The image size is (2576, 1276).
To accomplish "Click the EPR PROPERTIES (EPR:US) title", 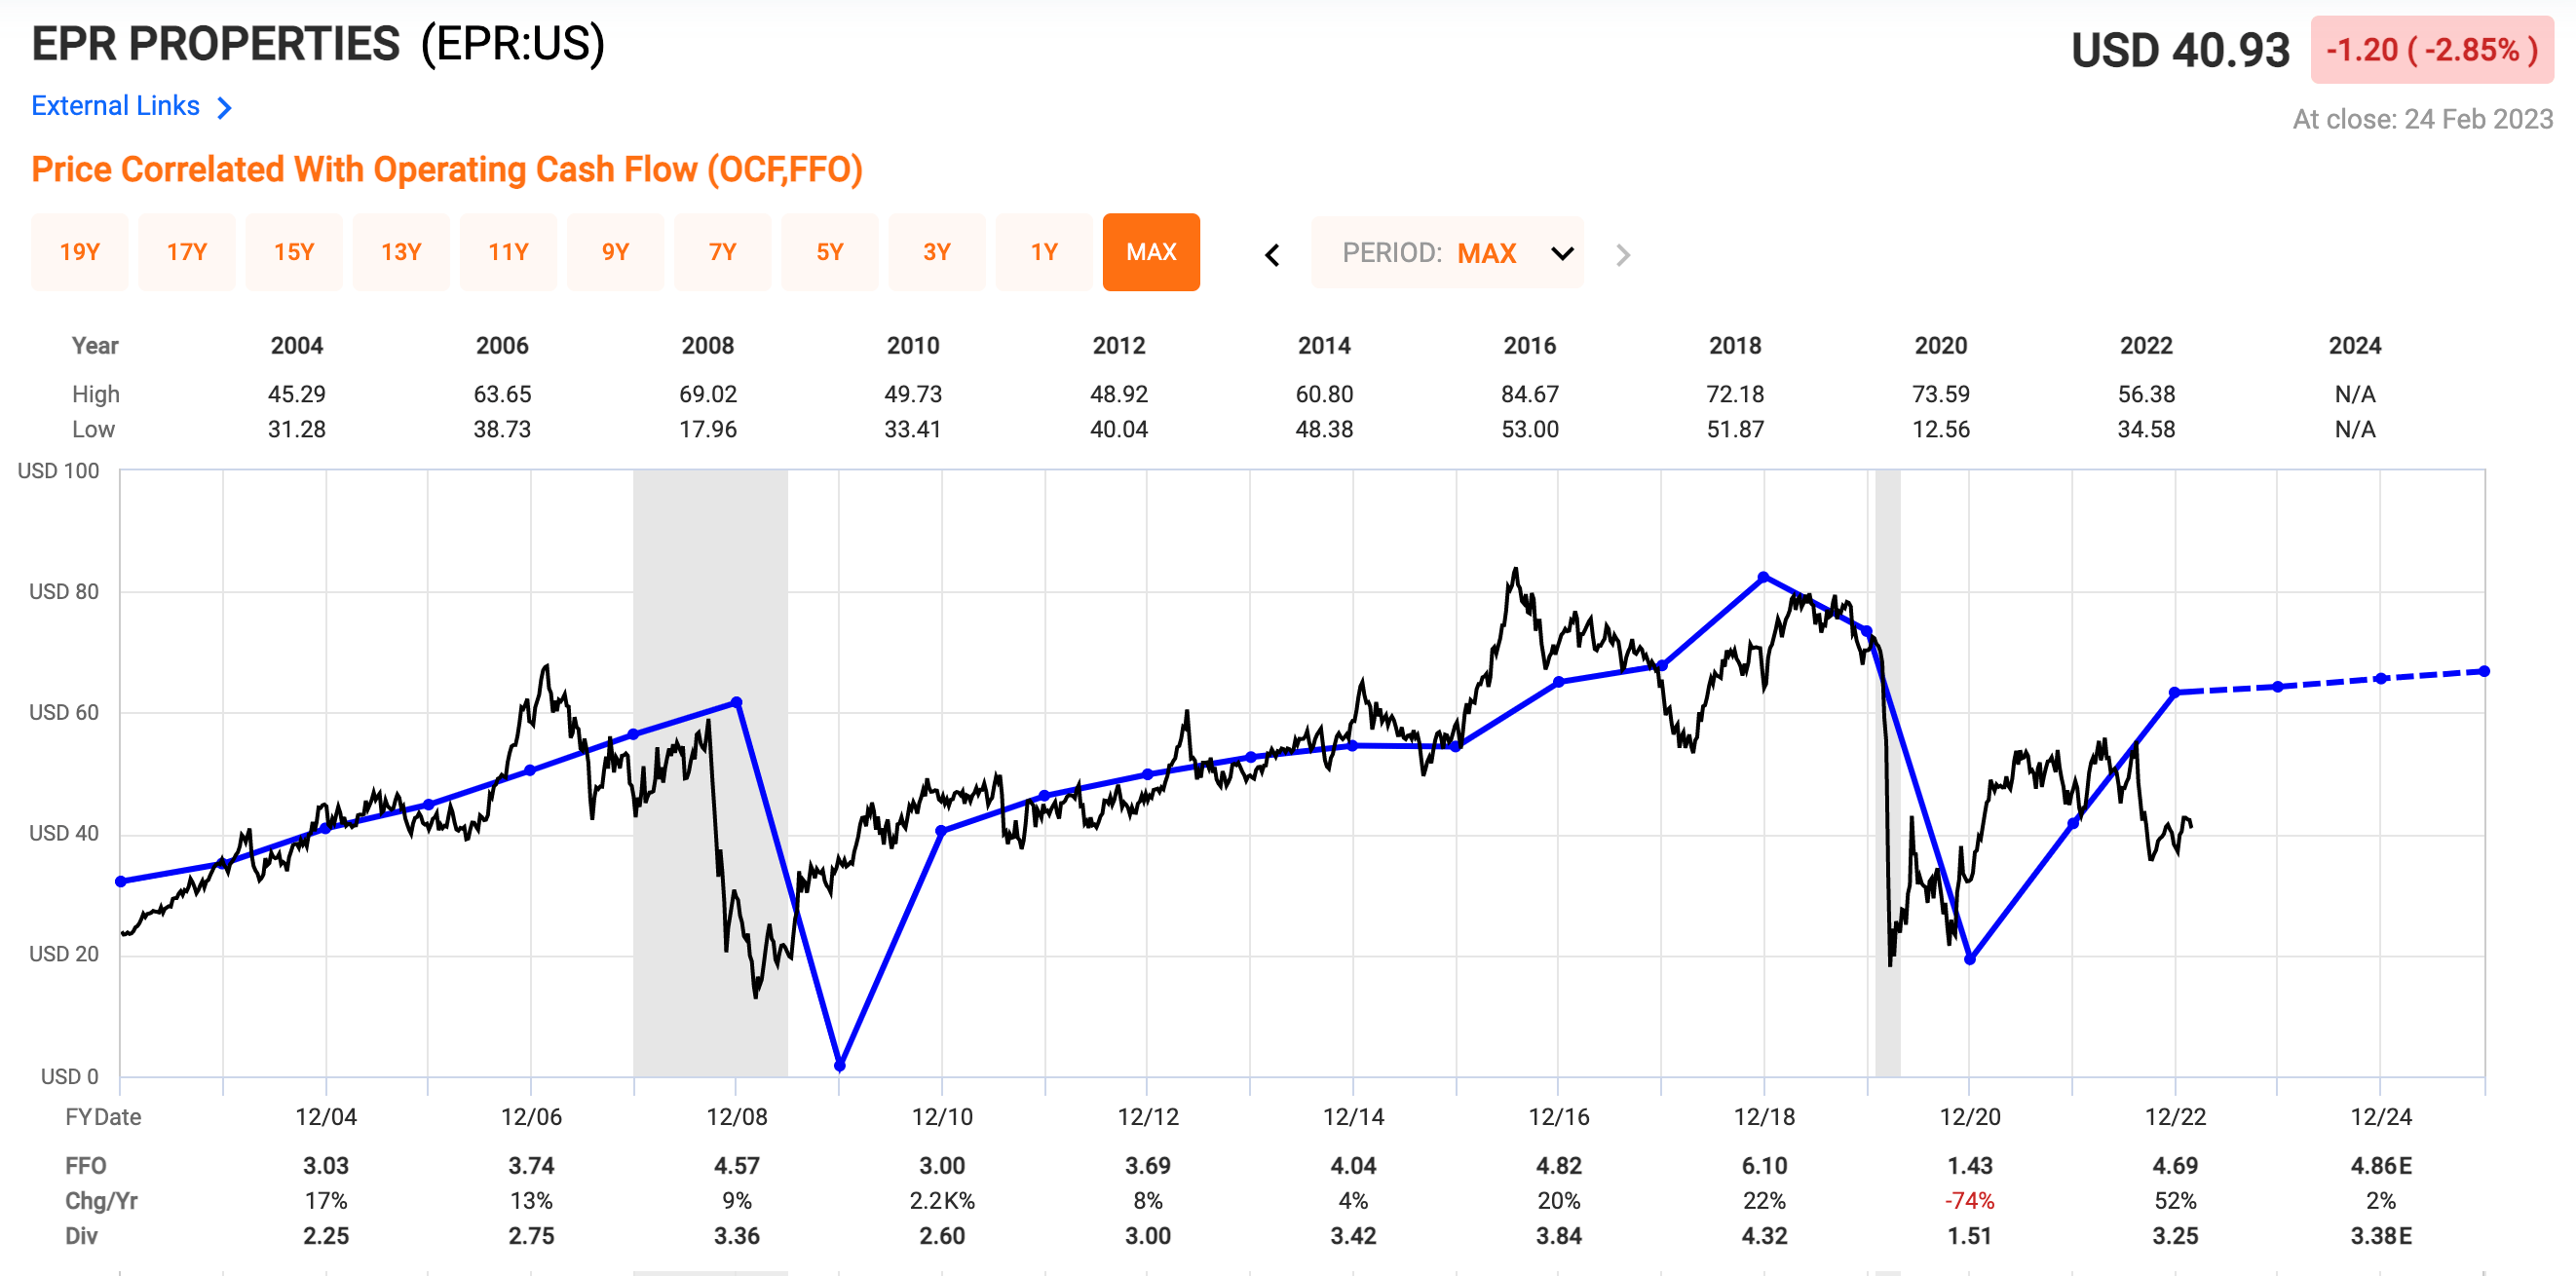I will point(318,44).
